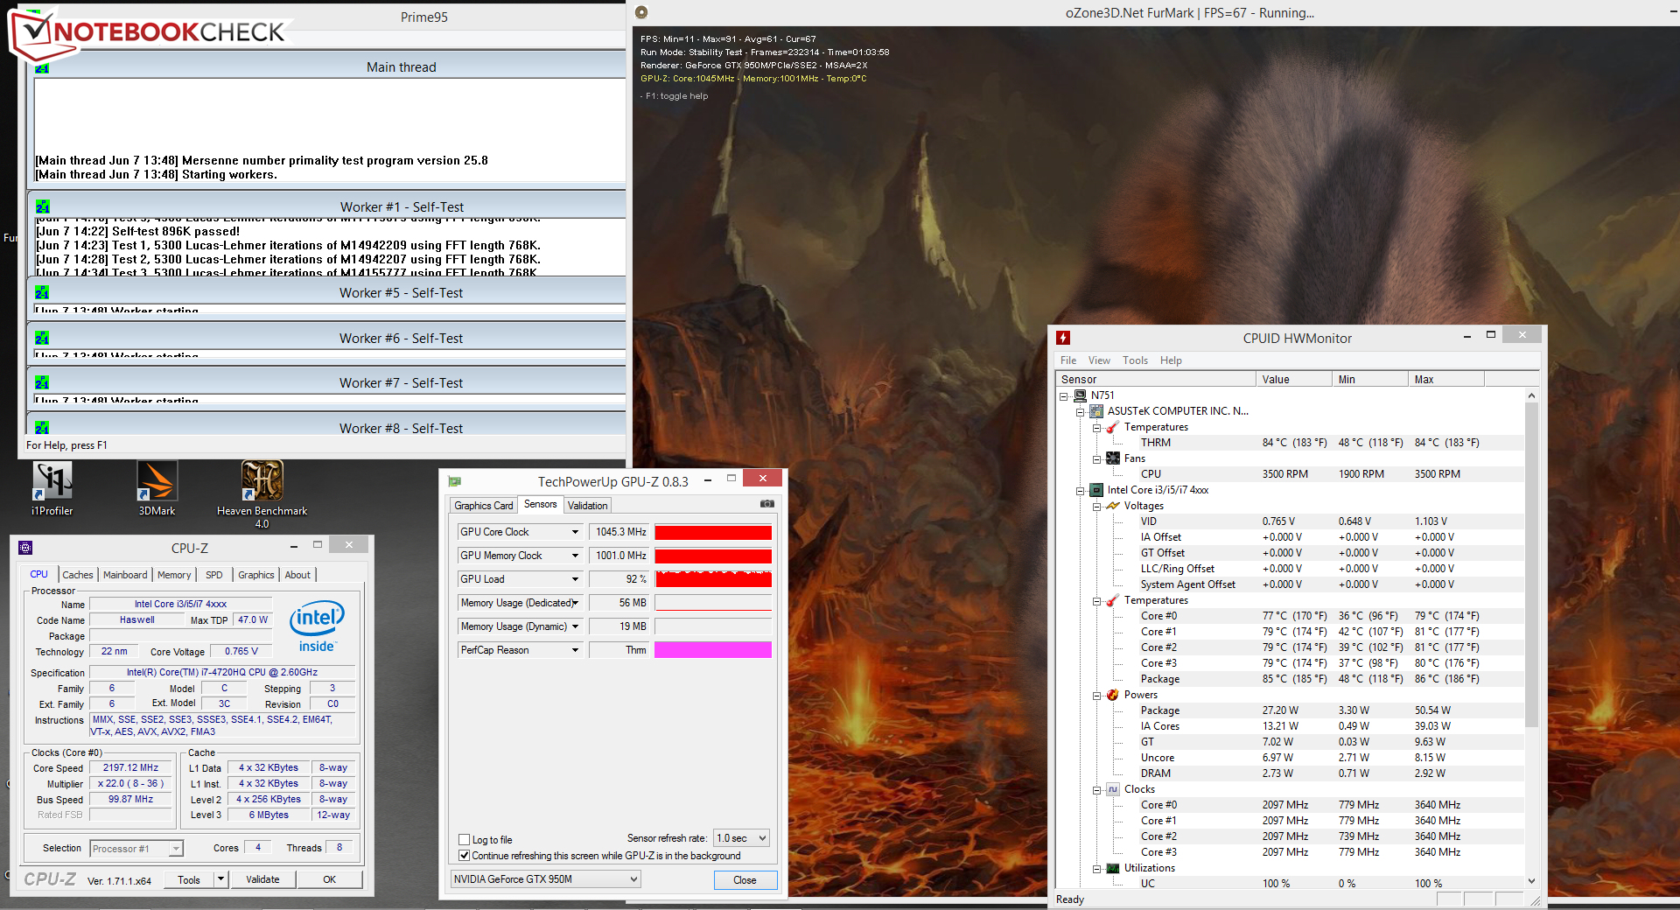Click the Worker #7 window icon
Image resolution: width=1680 pixels, height=910 pixels.
click(x=42, y=383)
